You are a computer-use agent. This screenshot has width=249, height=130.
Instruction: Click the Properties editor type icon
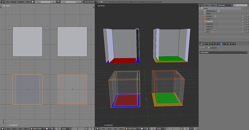201,44
